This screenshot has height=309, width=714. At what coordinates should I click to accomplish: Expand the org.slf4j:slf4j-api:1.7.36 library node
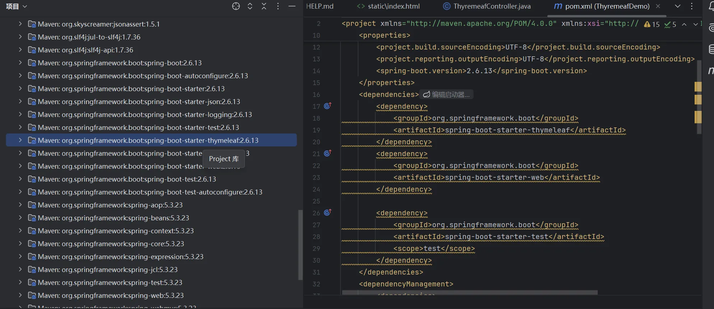click(x=20, y=50)
